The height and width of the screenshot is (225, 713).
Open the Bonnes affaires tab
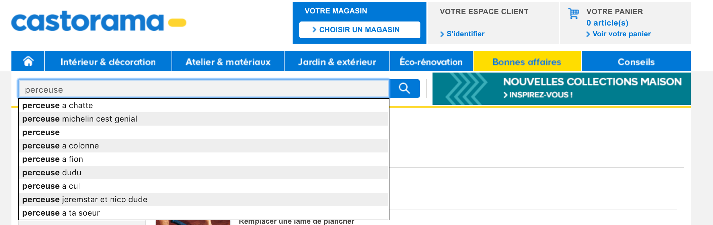pos(527,62)
